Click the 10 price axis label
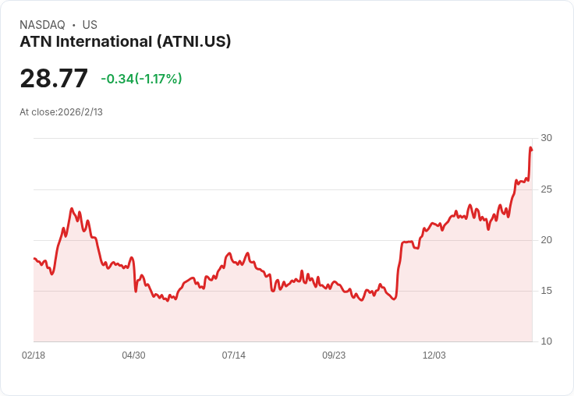Viewport: 574px width, 396px height. tap(546, 341)
